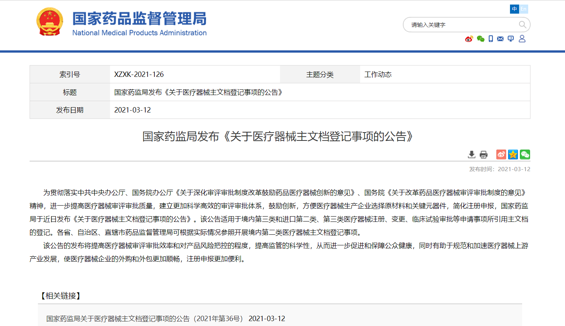Click the 发布日期 label cell
The image size is (565, 326).
click(x=70, y=110)
